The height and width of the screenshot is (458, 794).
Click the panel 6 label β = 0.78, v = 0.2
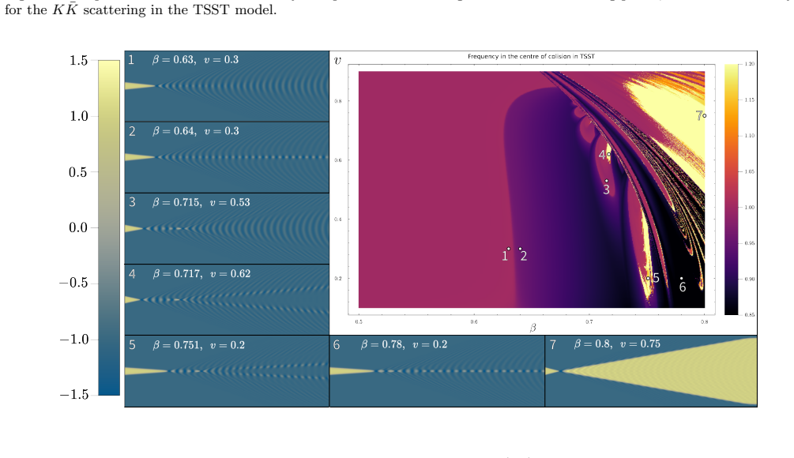(x=404, y=344)
